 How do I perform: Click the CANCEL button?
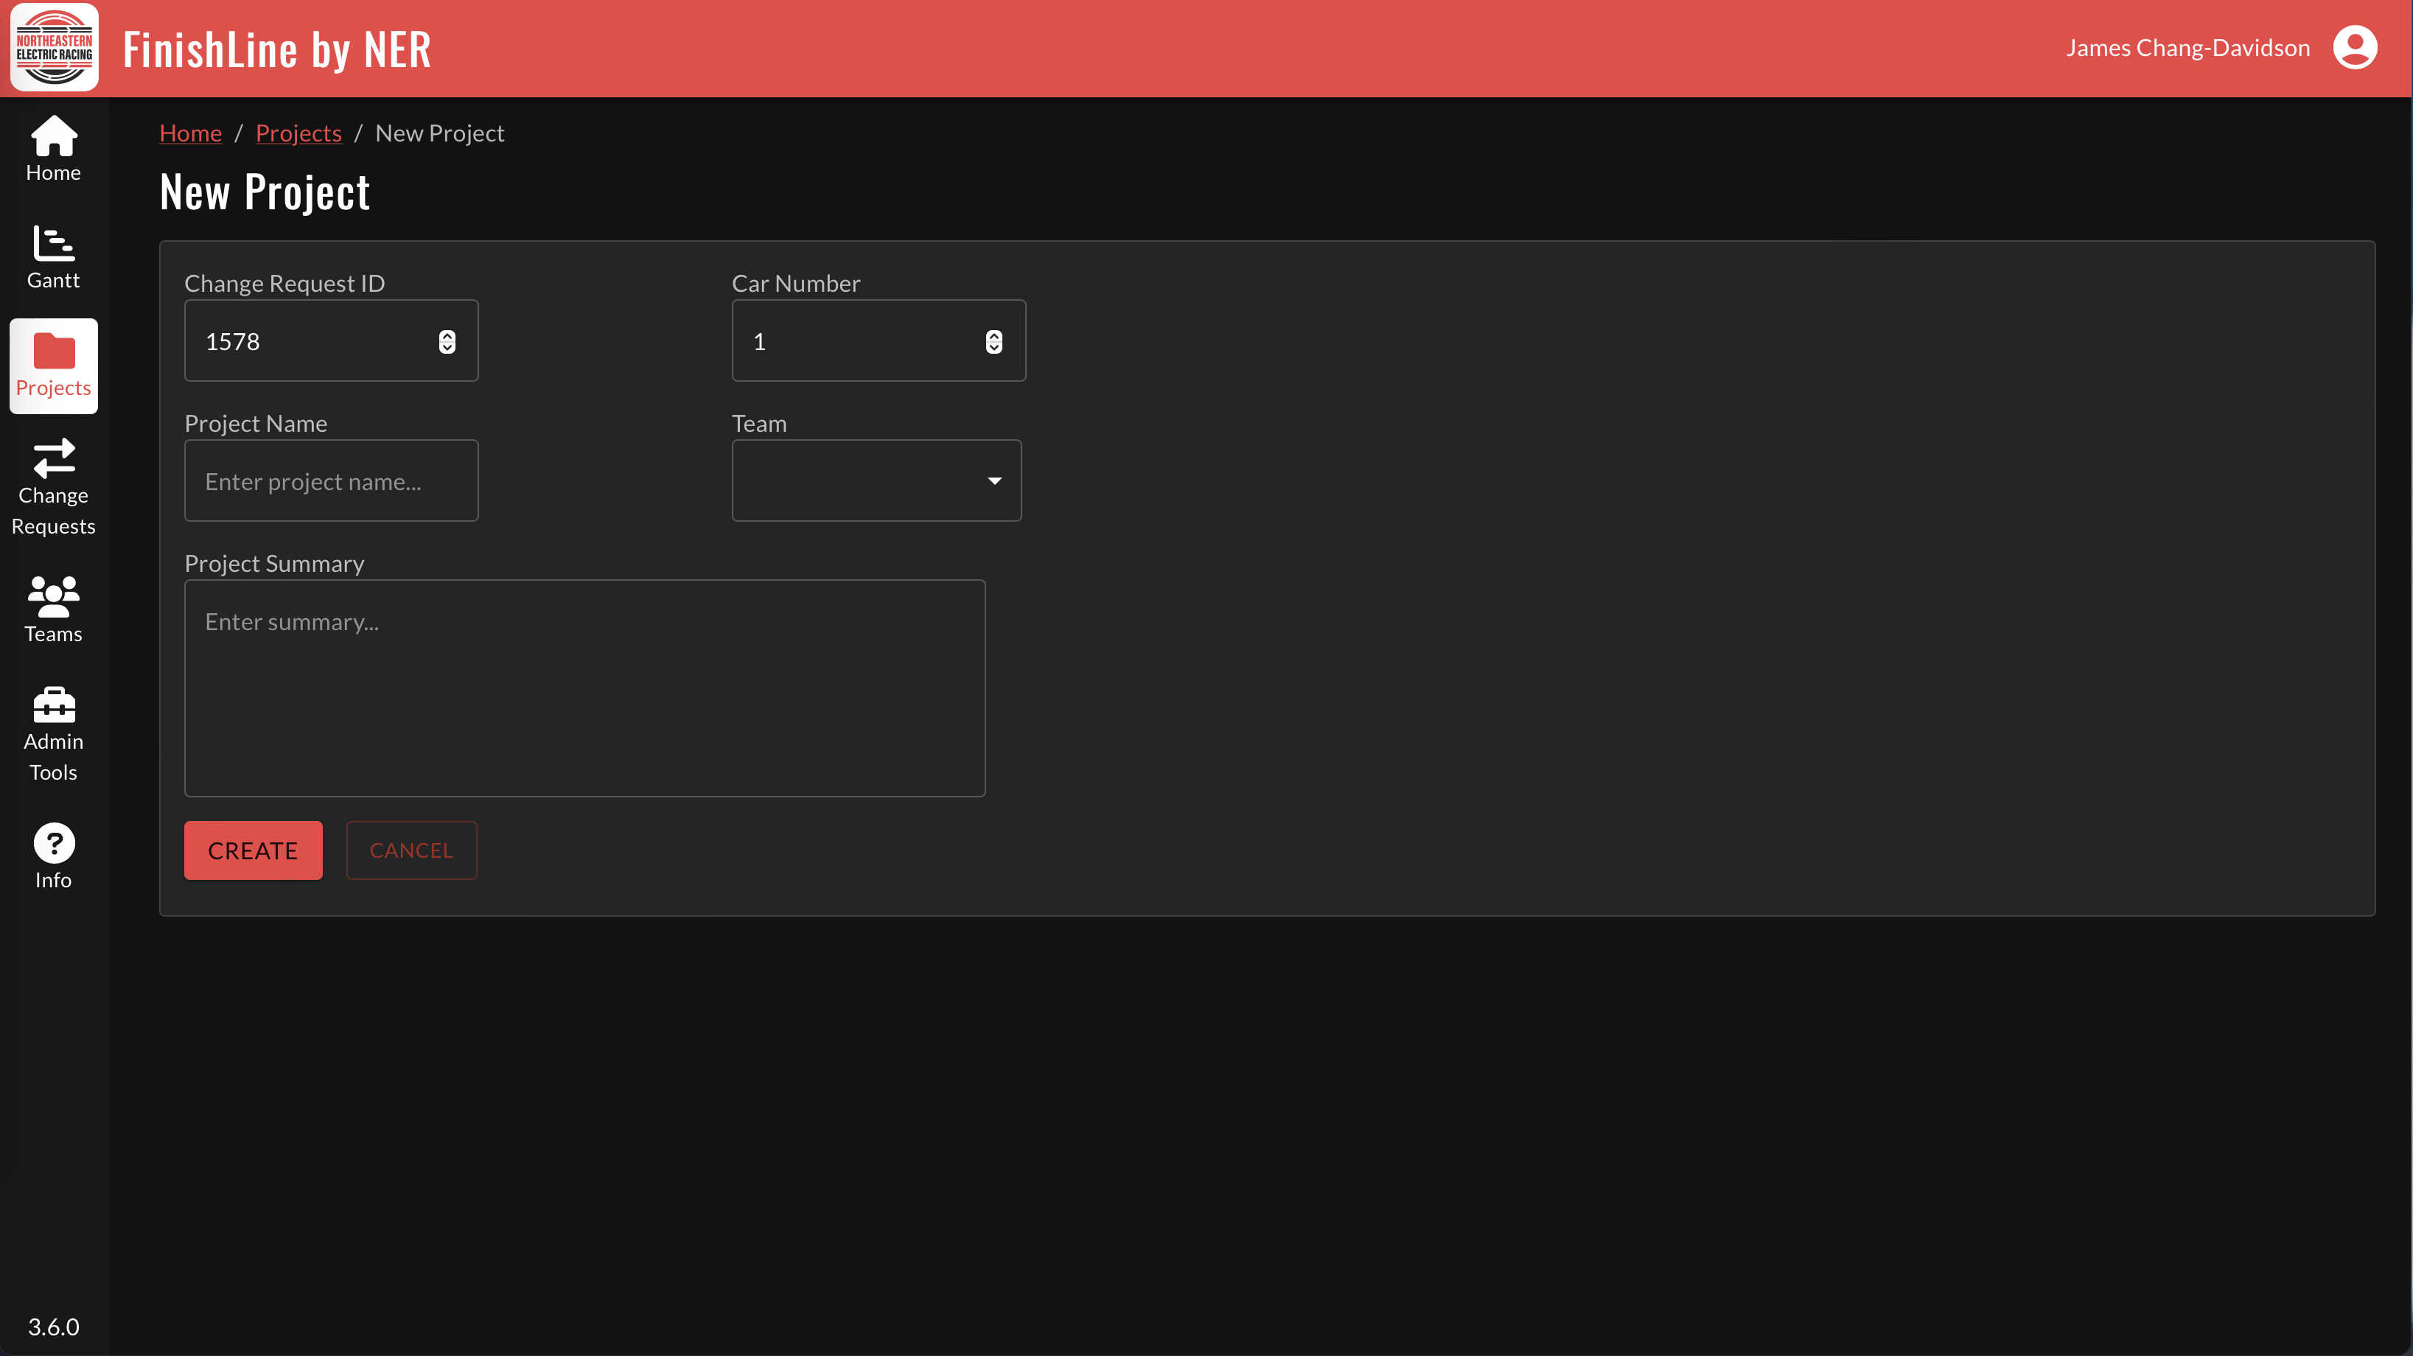411,850
